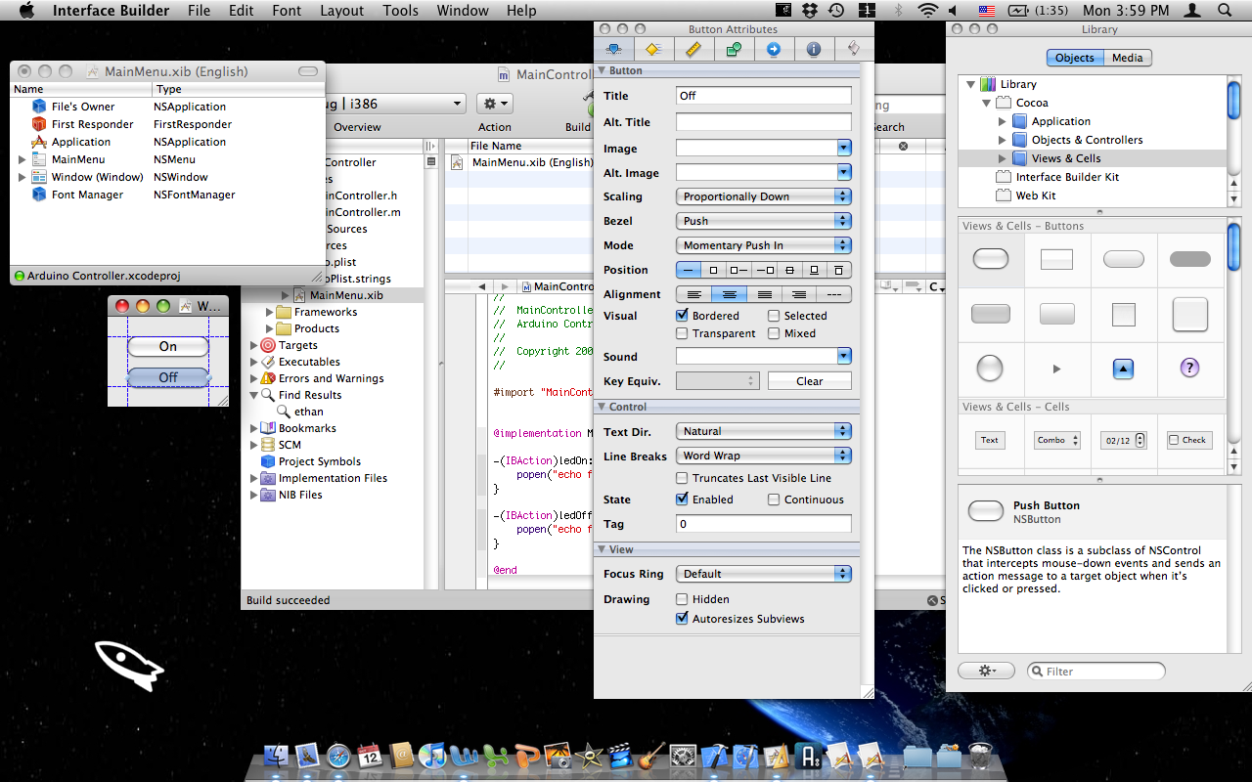Toggle the Selected checkbox

coord(774,316)
